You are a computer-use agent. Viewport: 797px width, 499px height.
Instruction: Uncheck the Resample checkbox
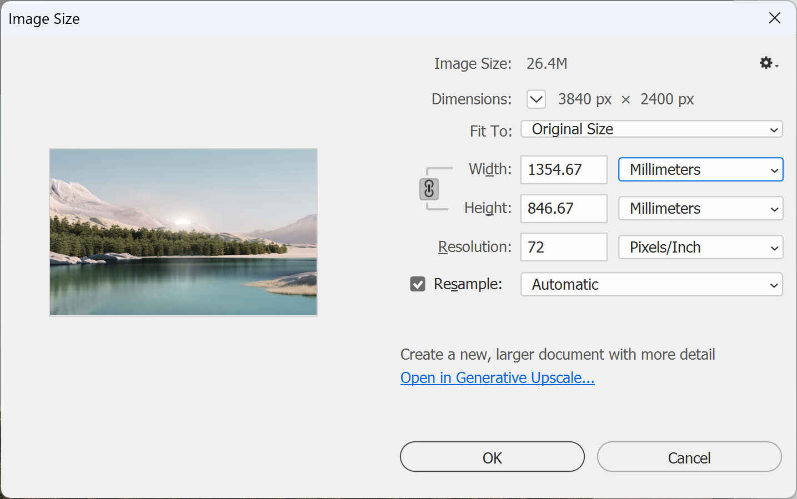(418, 284)
